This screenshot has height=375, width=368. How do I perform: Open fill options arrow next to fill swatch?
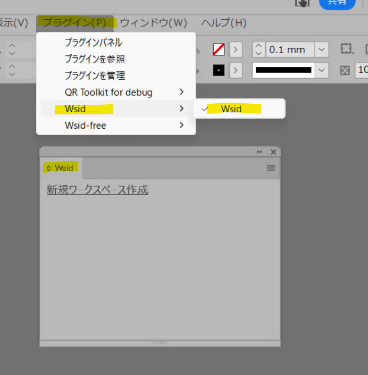click(x=236, y=49)
